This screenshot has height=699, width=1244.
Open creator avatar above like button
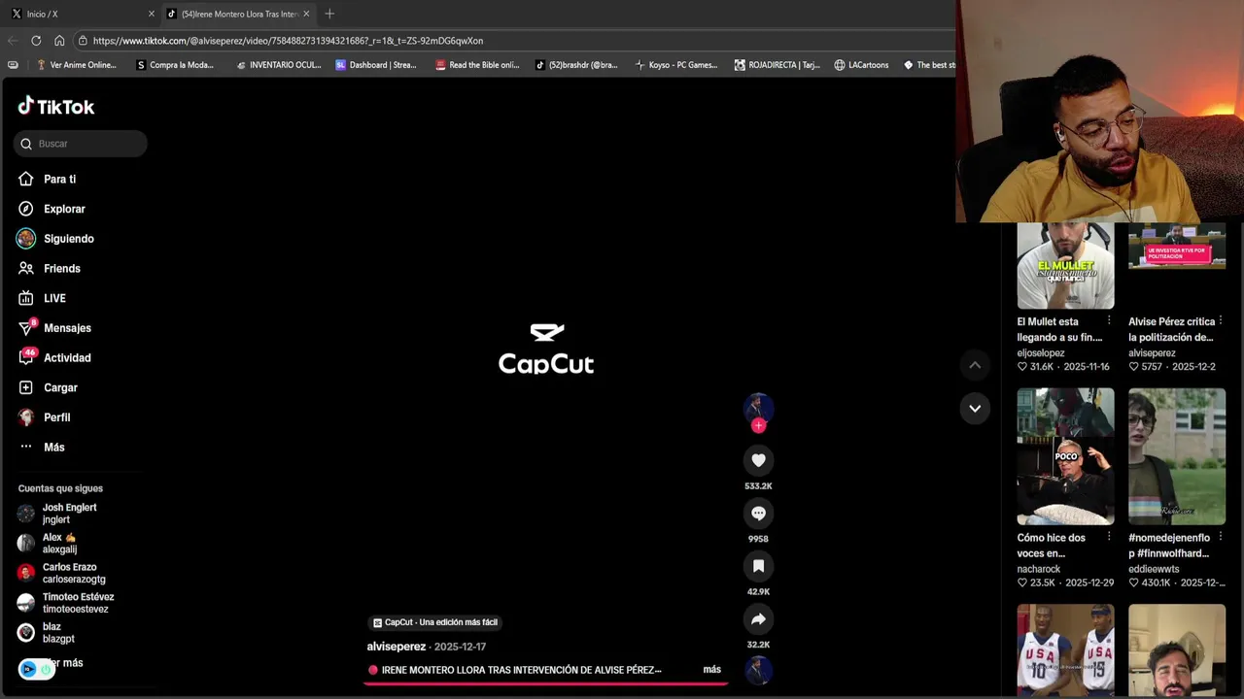758,407
